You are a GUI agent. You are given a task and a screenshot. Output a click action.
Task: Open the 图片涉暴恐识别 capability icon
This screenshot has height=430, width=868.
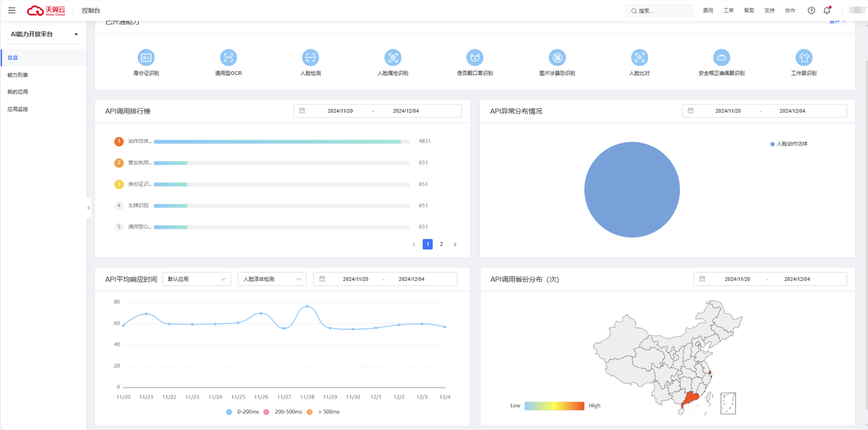coord(557,57)
